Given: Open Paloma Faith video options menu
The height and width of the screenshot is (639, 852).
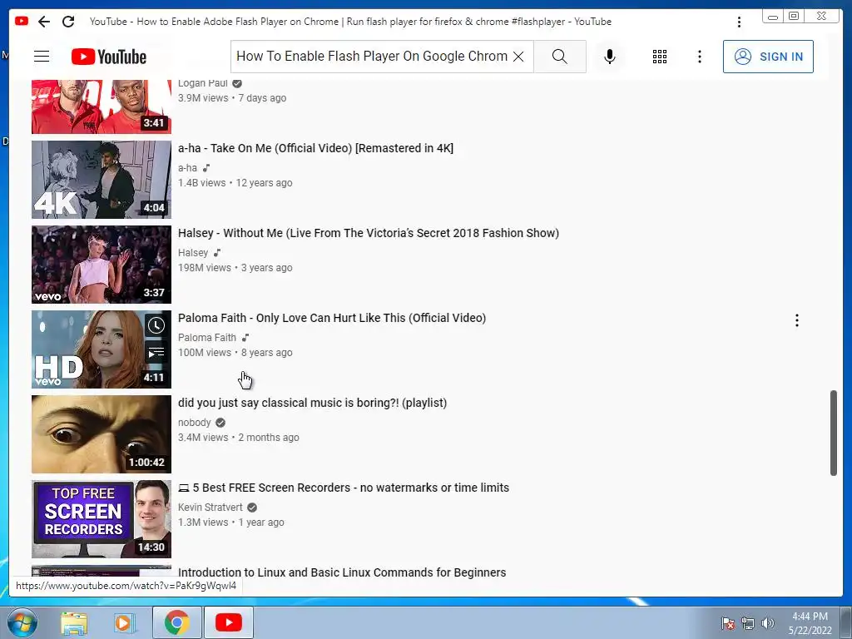Looking at the screenshot, I should [796, 320].
